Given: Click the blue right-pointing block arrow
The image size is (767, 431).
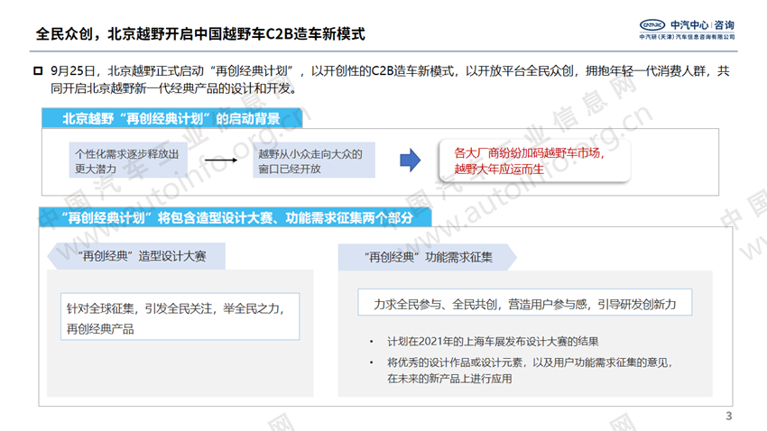Looking at the screenshot, I should pyautogui.click(x=410, y=160).
